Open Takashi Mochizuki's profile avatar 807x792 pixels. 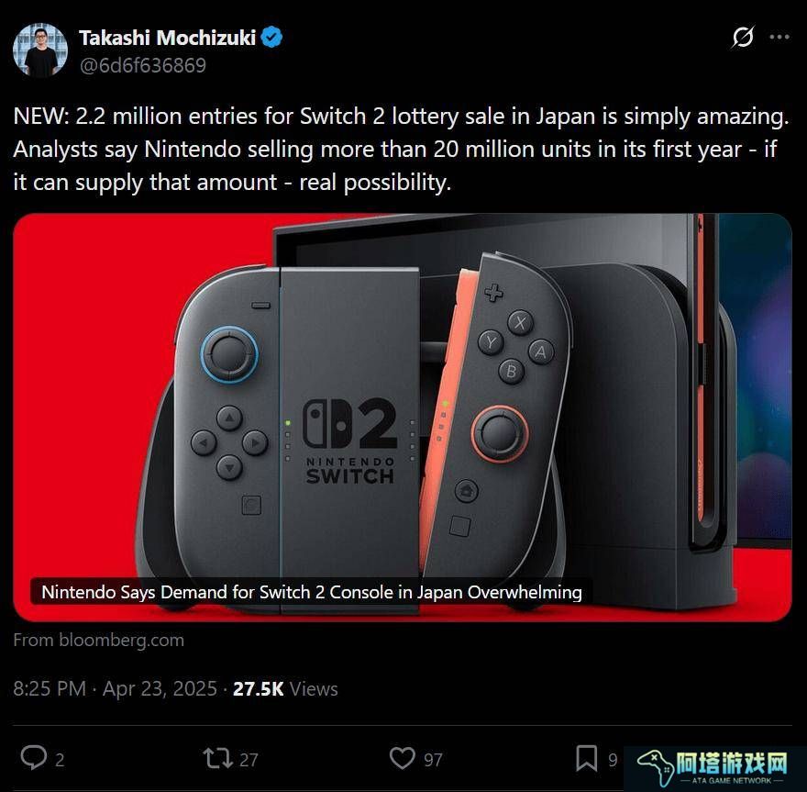40,50
